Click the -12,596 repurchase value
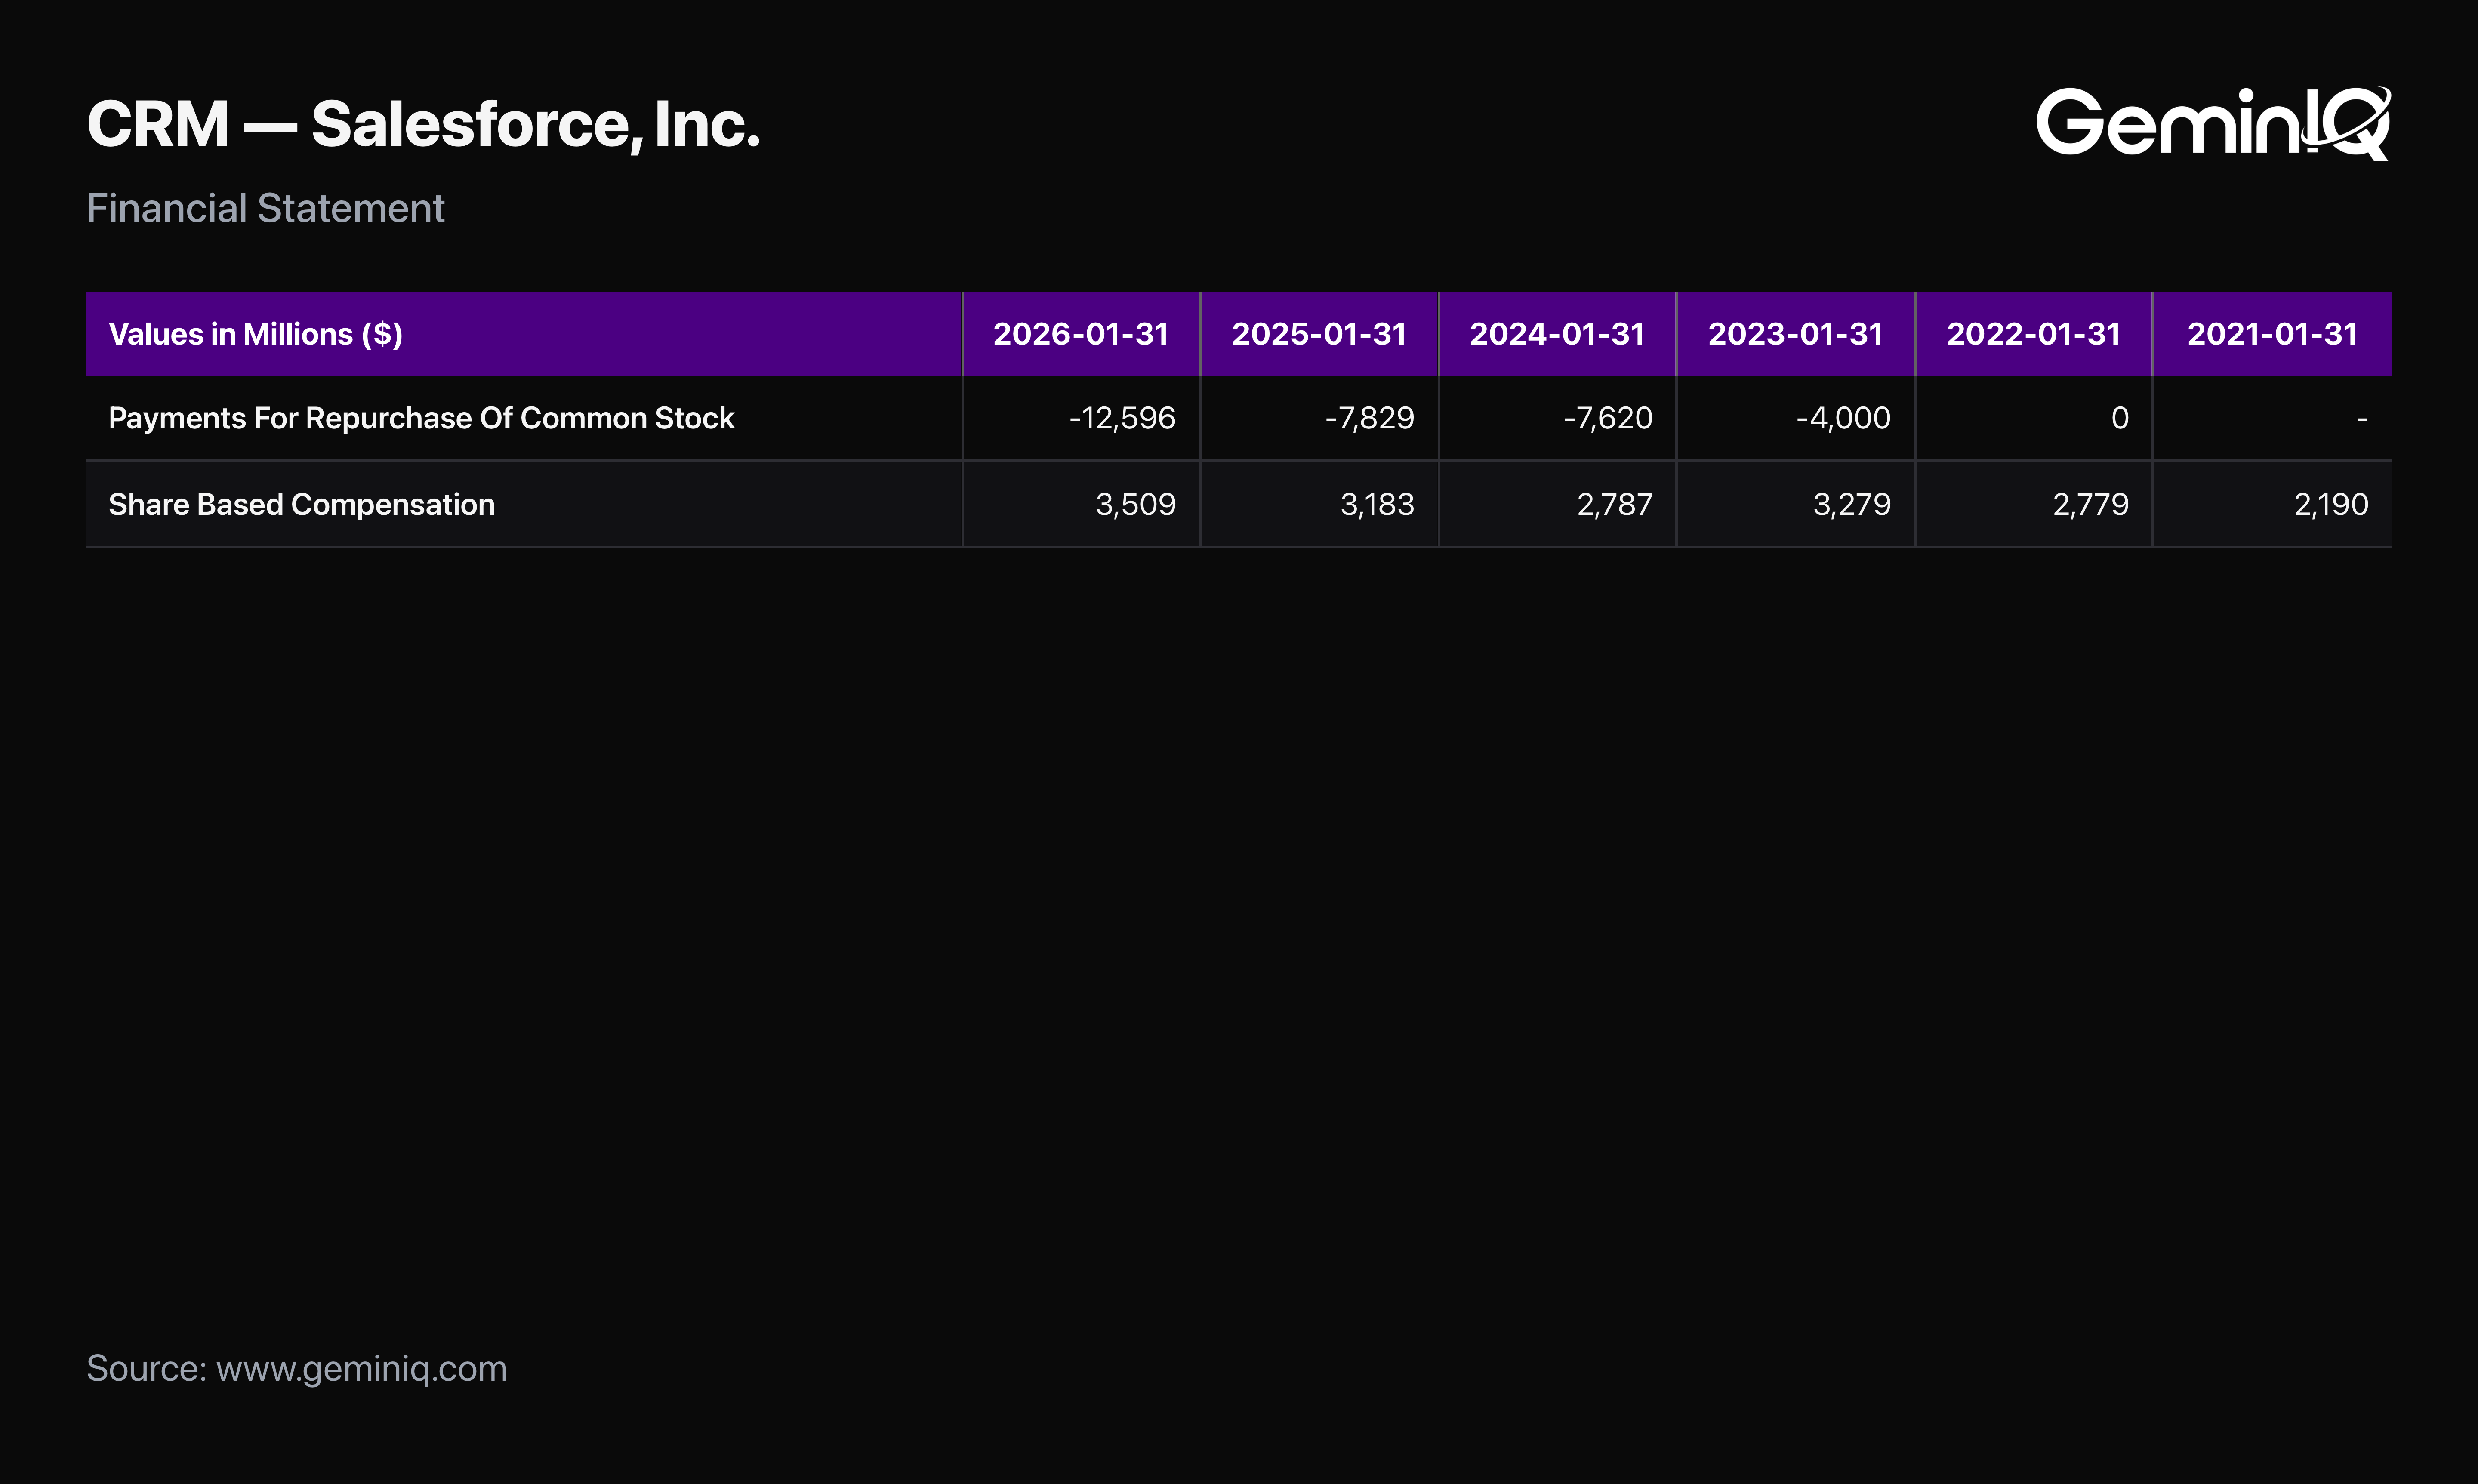This screenshot has height=1484, width=2478. [x=1122, y=418]
